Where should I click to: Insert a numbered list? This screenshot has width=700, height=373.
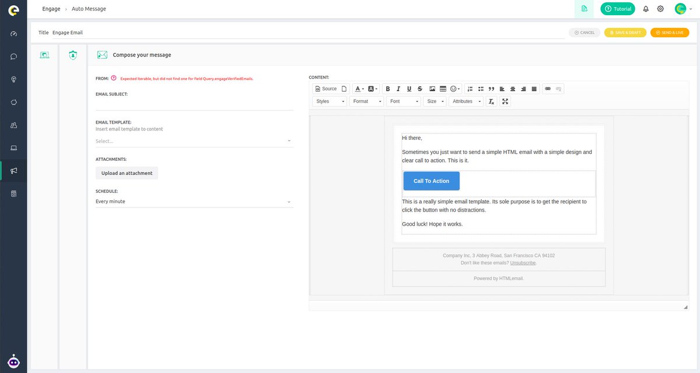[470, 89]
